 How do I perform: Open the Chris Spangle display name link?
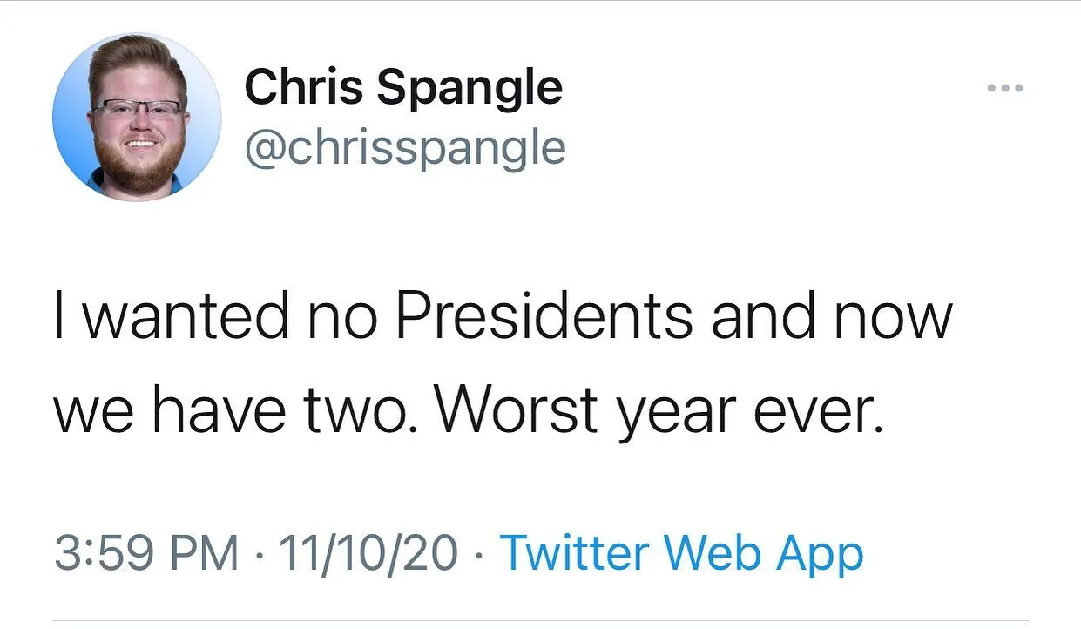(x=403, y=88)
